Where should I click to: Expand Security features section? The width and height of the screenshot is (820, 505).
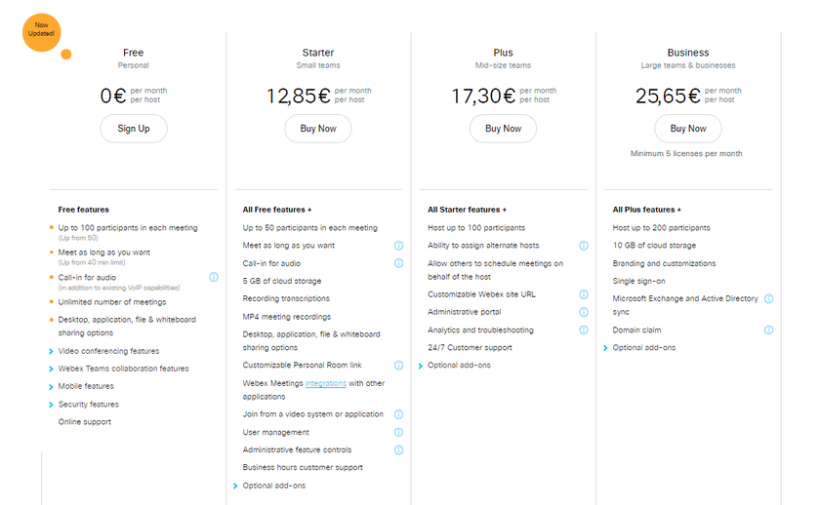[88, 405]
